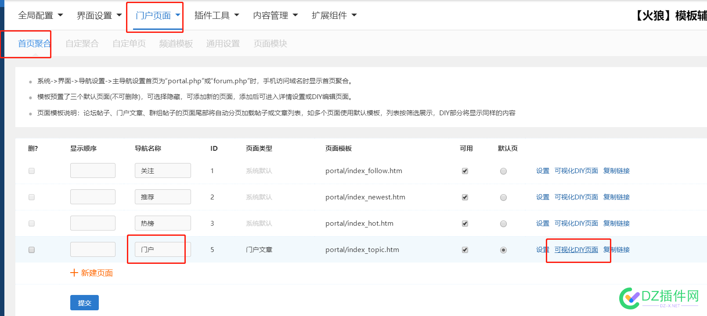707x316 pixels.
Task: Click the 提交 submit button
Action: click(84, 303)
